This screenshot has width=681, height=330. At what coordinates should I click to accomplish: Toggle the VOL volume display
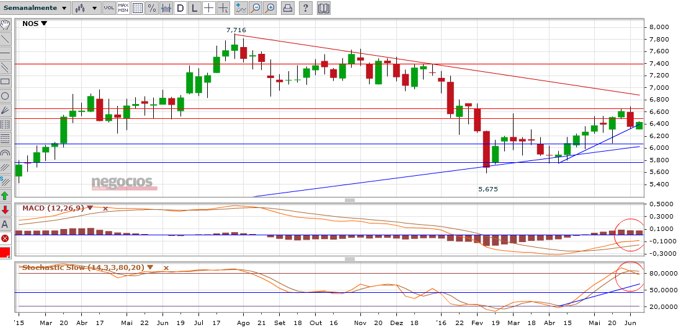click(109, 8)
